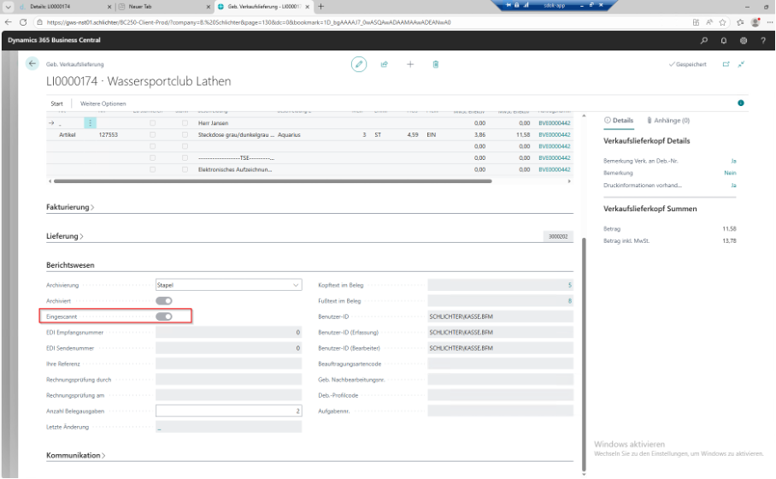This screenshot has height=479, width=776.
Task: Click the Anzahl Belegausgaben input field
Action: pos(229,411)
